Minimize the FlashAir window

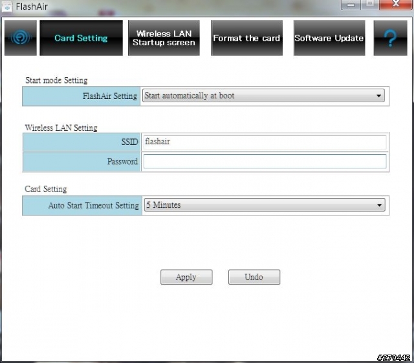point(351,5)
